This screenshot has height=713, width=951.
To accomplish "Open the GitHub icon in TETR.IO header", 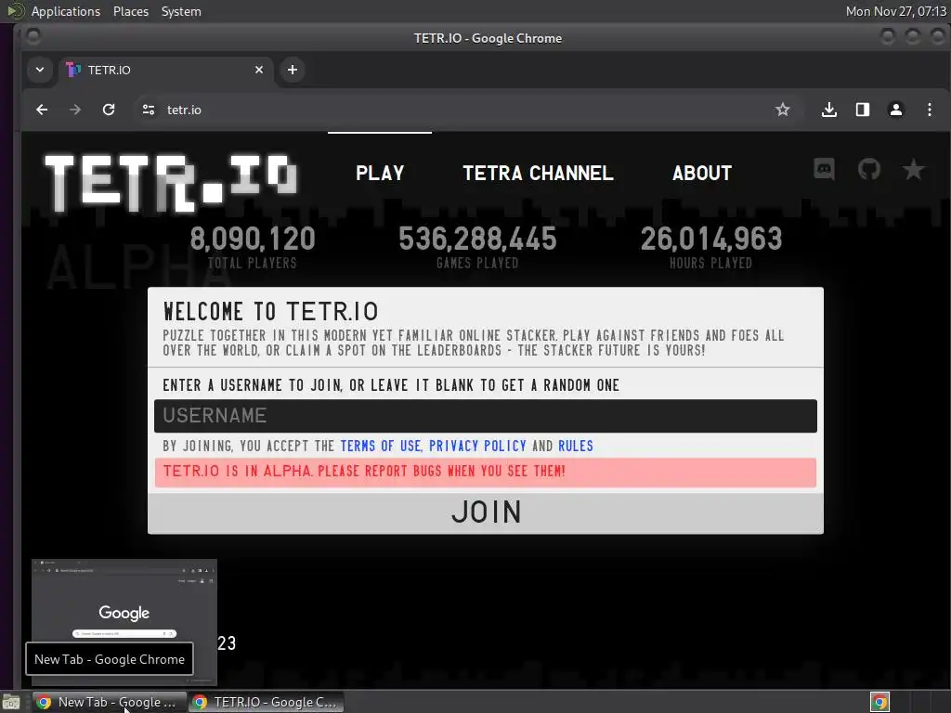I will pos(868,169).
